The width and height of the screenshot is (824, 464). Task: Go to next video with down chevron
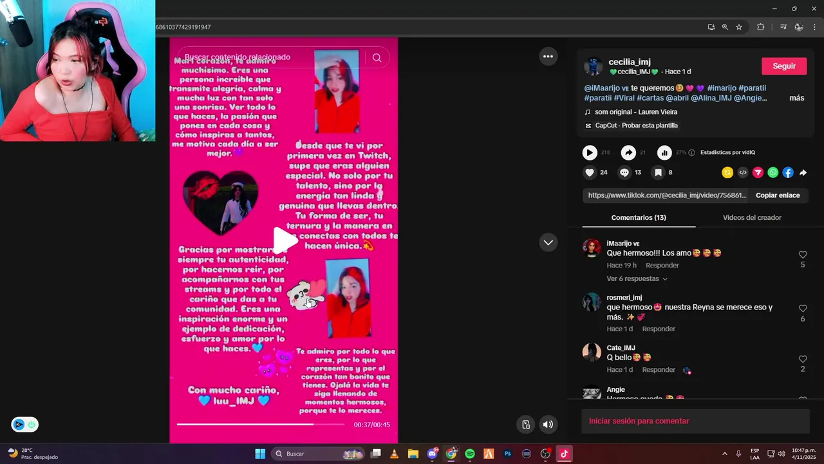click(548, 242)
